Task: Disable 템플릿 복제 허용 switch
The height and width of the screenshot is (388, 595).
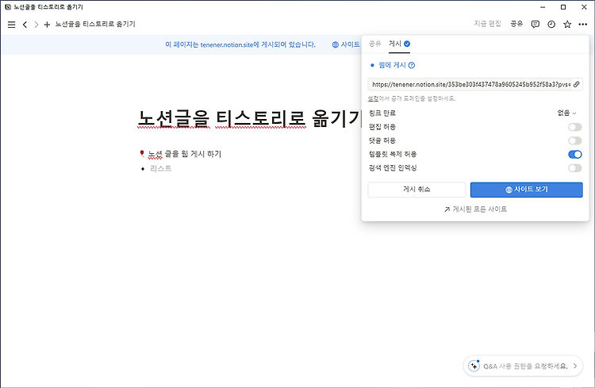Action: pos(575,155)
